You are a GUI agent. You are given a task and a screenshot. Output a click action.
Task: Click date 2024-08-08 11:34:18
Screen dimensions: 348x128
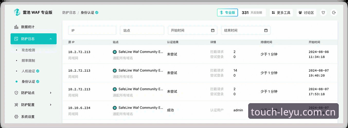[319, 54]
